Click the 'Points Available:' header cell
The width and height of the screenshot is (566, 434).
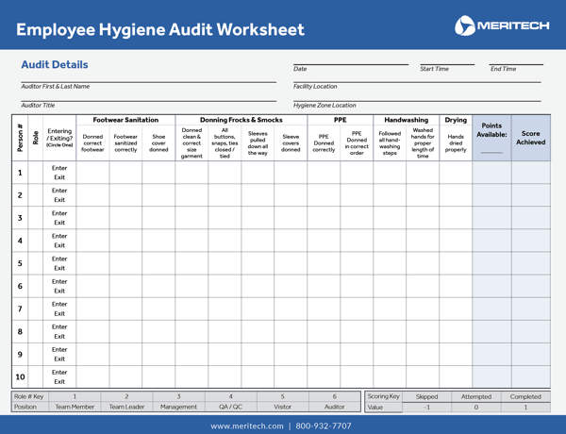tap(491, 138)
